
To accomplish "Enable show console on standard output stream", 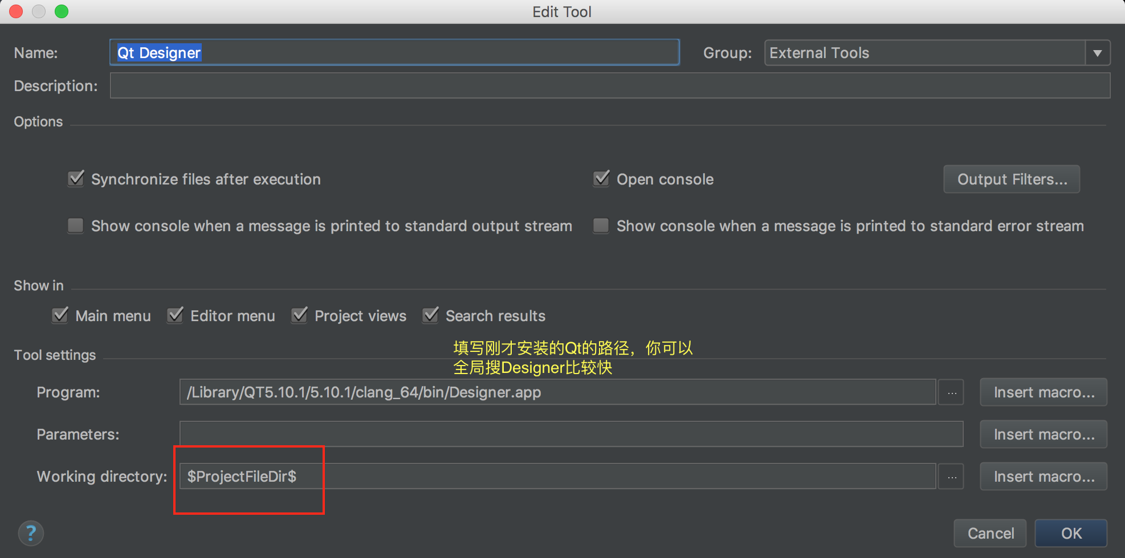I will 76,225.
